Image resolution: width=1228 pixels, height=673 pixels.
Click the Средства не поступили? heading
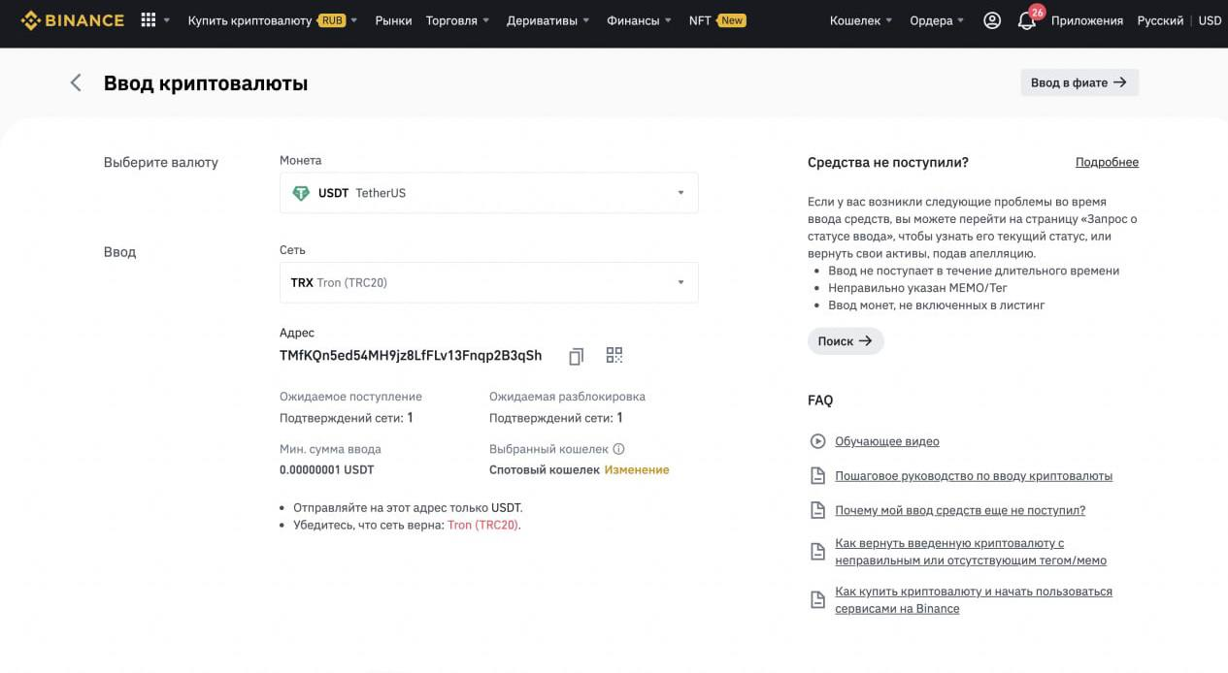pos(888,162)
